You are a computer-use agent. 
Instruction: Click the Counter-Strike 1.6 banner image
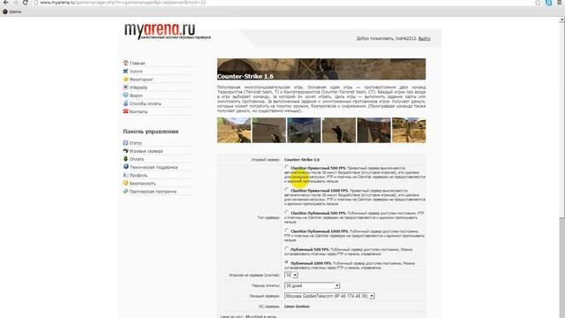coord(321,69)
